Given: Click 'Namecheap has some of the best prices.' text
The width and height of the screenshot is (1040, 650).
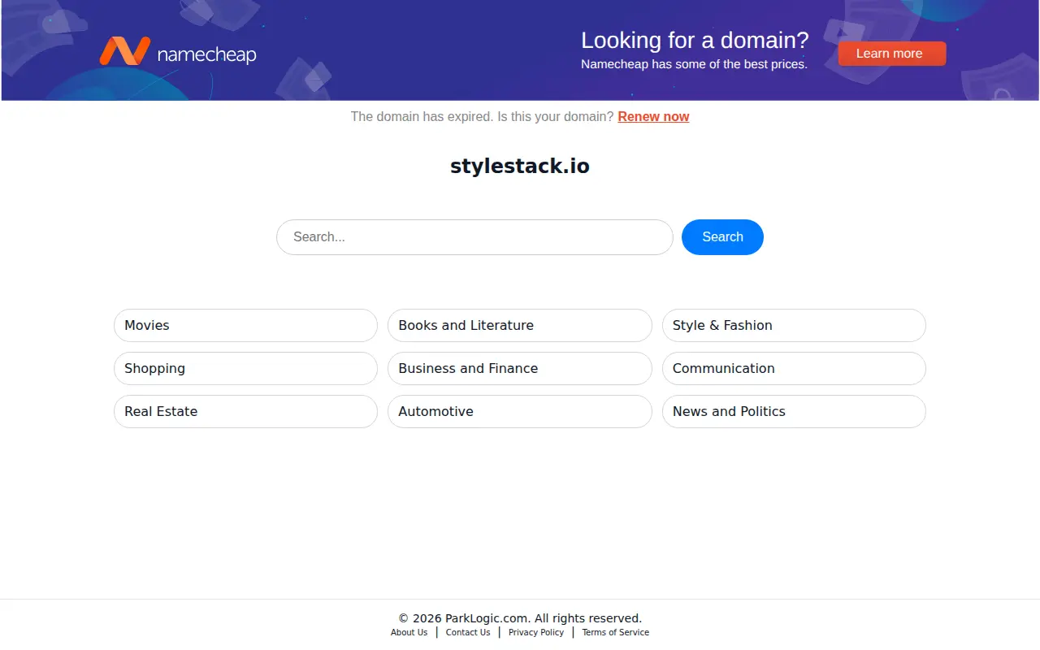Looking at the screenshot, I should tap(694, 64).
